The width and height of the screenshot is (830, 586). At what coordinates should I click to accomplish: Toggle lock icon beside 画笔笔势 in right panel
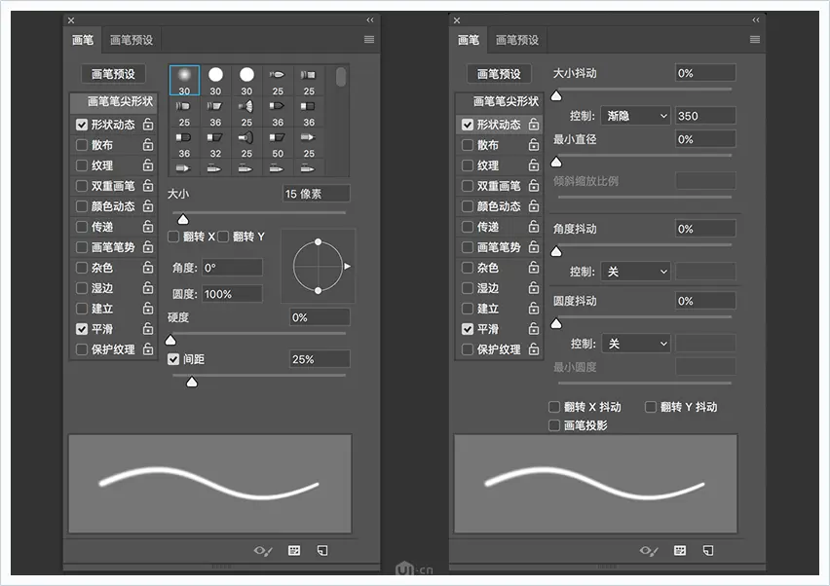(x=534, y=246)
